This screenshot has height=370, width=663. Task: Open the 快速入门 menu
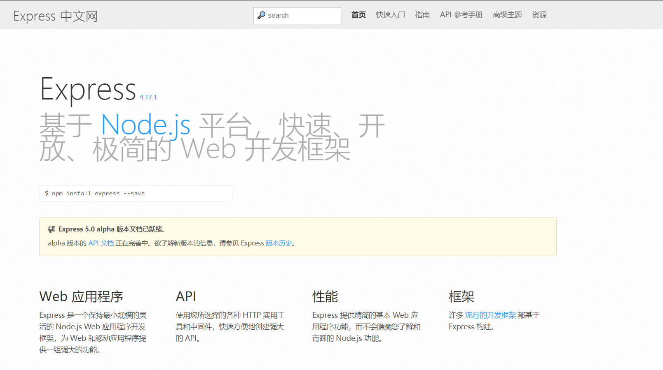[x=391, y=15]
